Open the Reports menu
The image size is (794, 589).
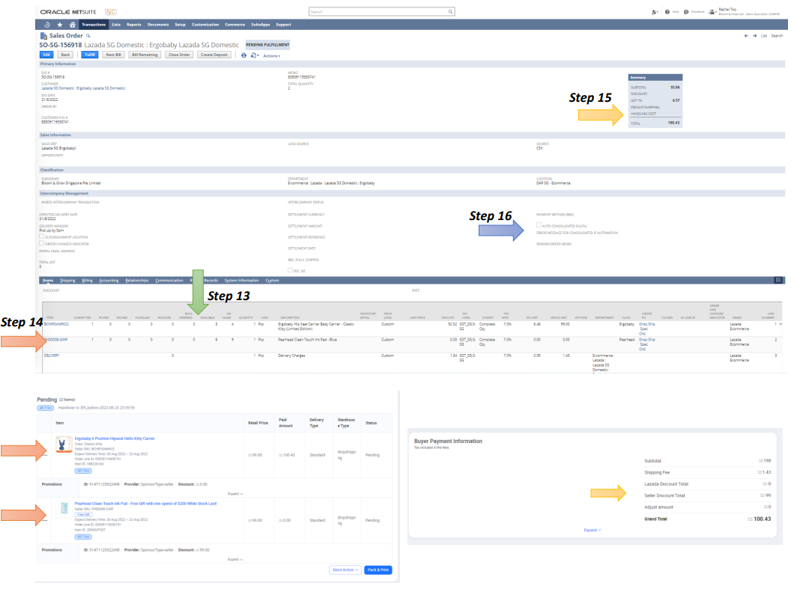coord(133,25)
